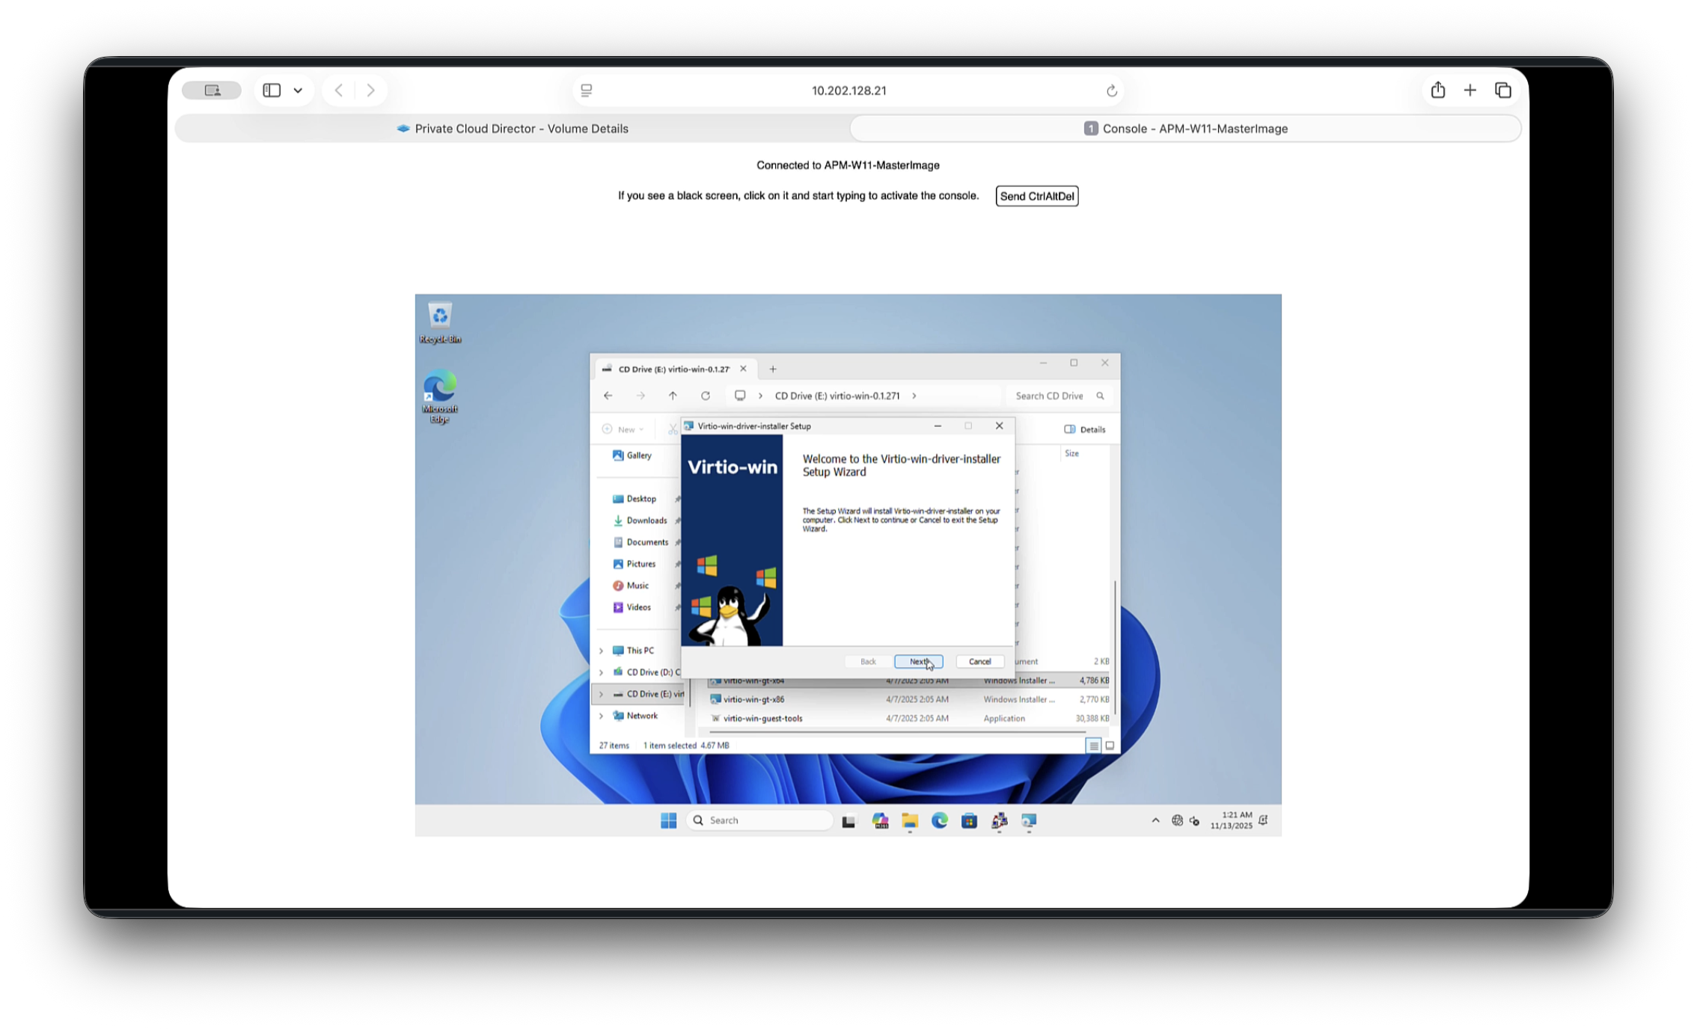This screenshot has height=1029, width=1697.
Task: Expand the Network tree node
Action: pyautogui.click(x=601, y=716)
